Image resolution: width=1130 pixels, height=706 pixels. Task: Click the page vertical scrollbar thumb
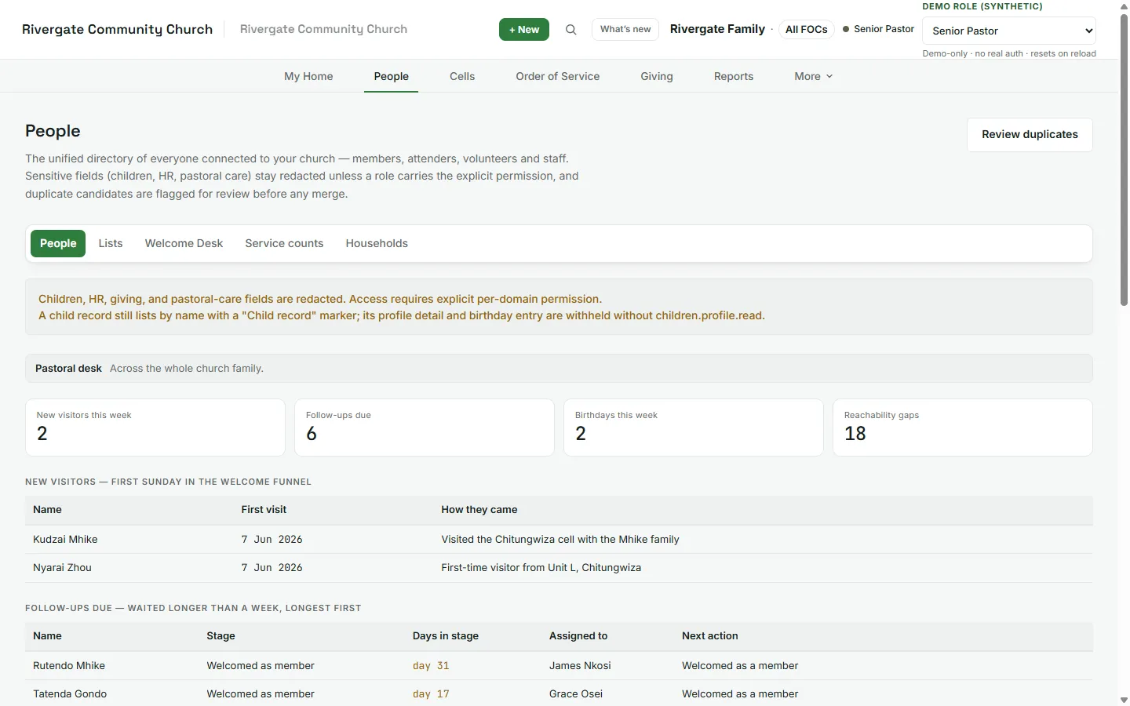tap(1124, 161)
